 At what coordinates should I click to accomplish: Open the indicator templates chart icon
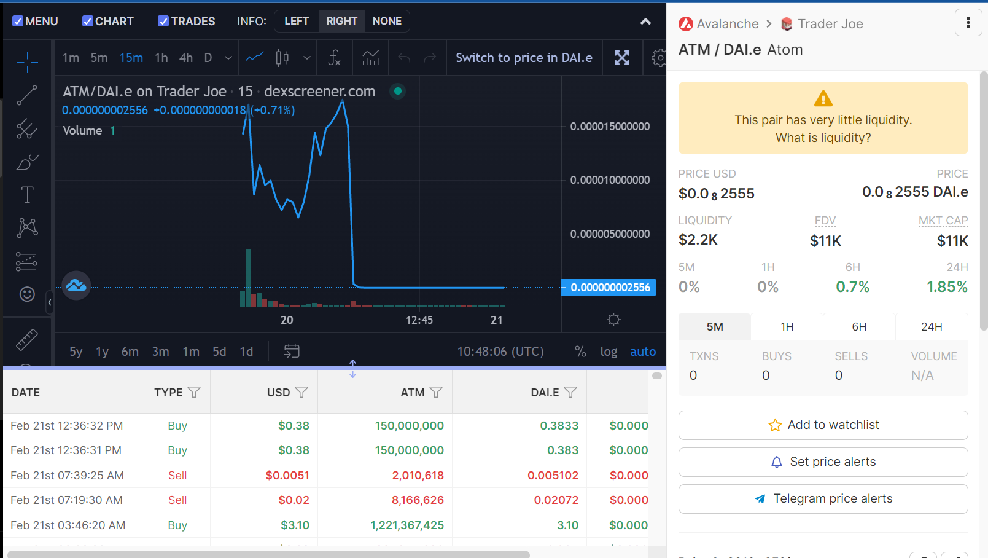[371, 58]
